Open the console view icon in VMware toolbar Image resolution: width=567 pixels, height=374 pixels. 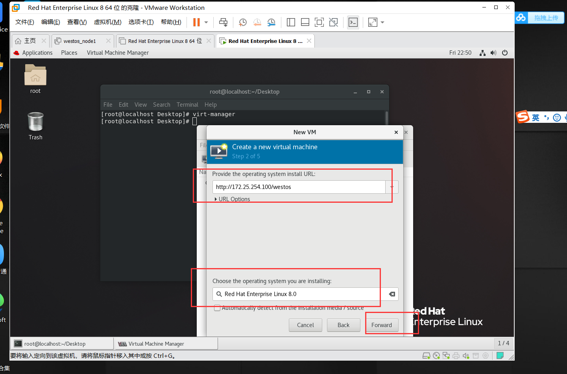tap(353, 22)
